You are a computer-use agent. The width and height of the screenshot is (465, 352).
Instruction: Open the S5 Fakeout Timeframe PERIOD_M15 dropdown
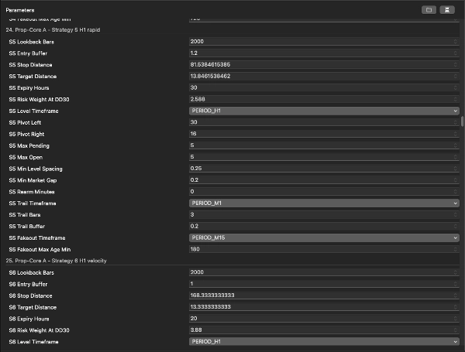324,238
